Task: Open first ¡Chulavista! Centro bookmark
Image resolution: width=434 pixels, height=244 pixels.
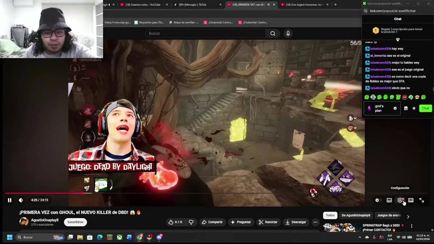Action: 218,22
